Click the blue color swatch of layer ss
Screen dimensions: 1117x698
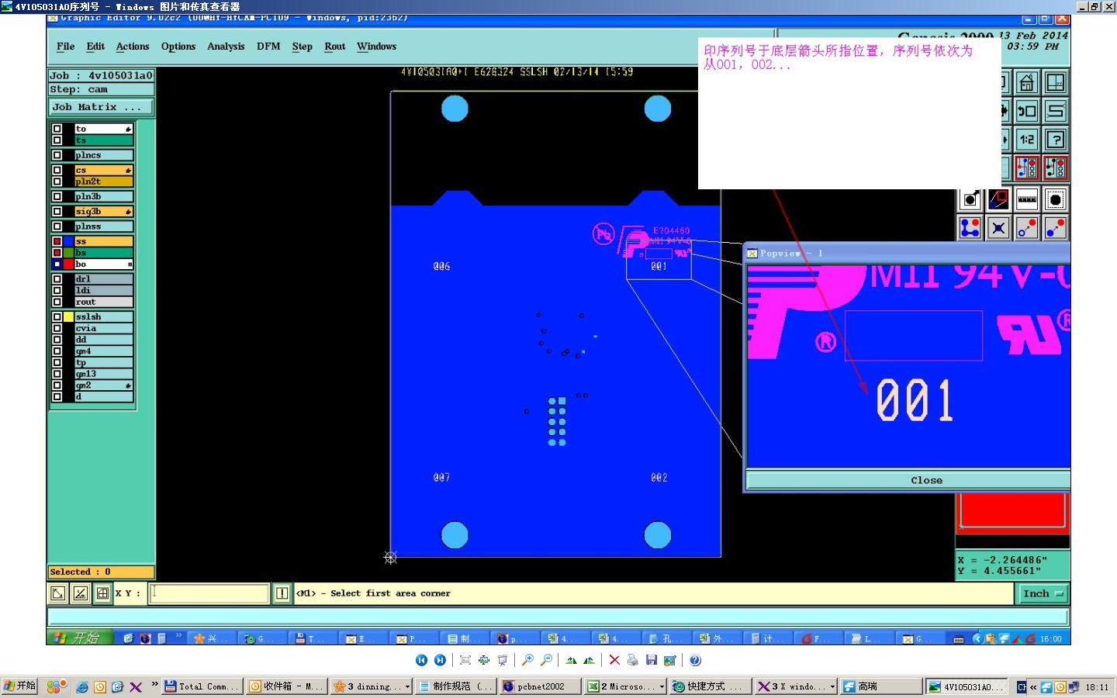pyautogui.click(x=68, y=241)
